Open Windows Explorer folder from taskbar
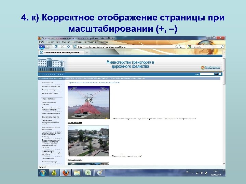Image resolution: width=246 pixels, height=184 pixels. (77, 173)
